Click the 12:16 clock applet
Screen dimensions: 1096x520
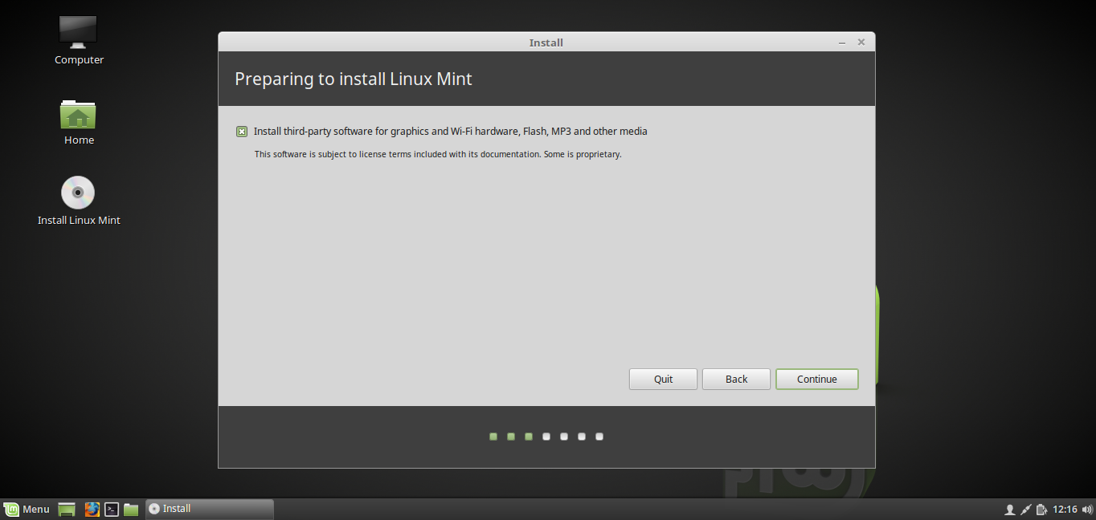click(1065, 510)
